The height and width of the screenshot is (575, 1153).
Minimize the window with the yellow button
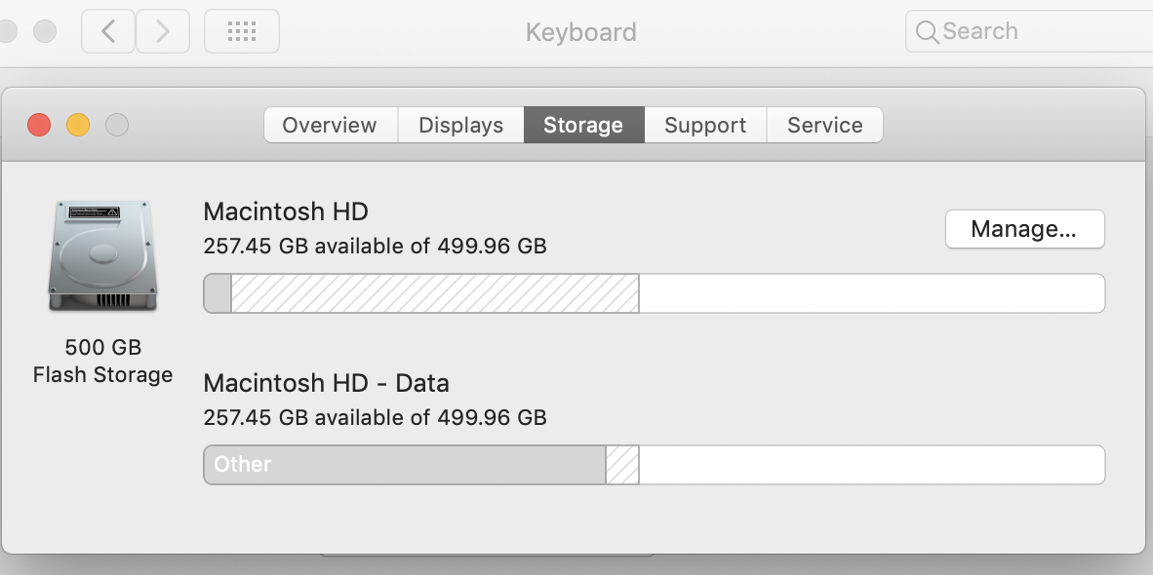[x=78, y=125]
